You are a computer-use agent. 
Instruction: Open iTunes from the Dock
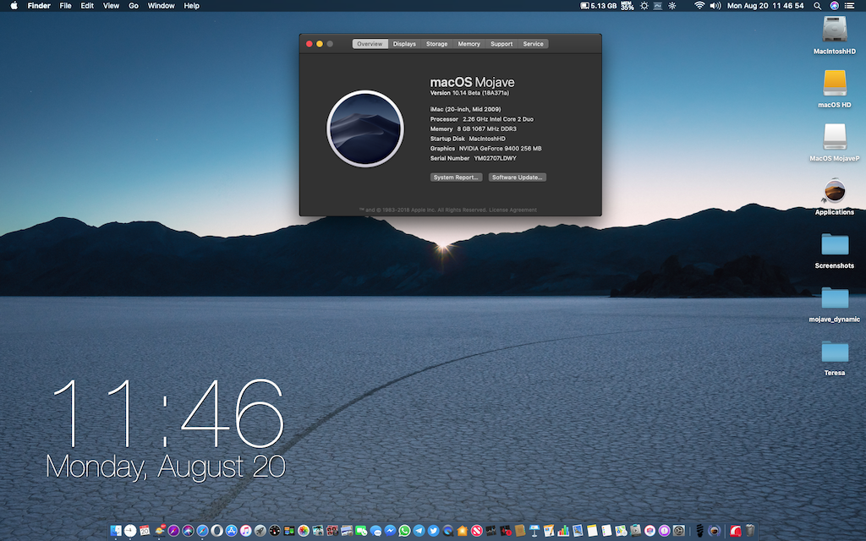(245, 531)
